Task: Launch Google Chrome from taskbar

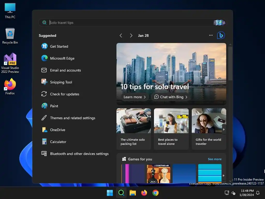Action: click(x=156, y=193)
